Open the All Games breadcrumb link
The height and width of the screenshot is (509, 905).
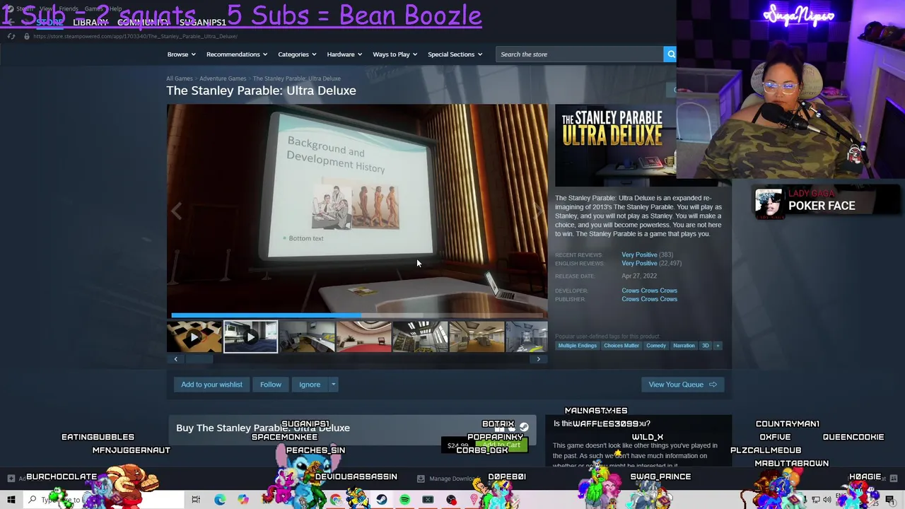(x=180, y=78)
